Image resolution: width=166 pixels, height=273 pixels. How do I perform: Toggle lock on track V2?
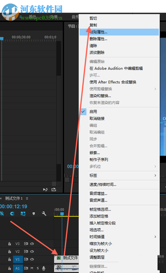(10, 252)
